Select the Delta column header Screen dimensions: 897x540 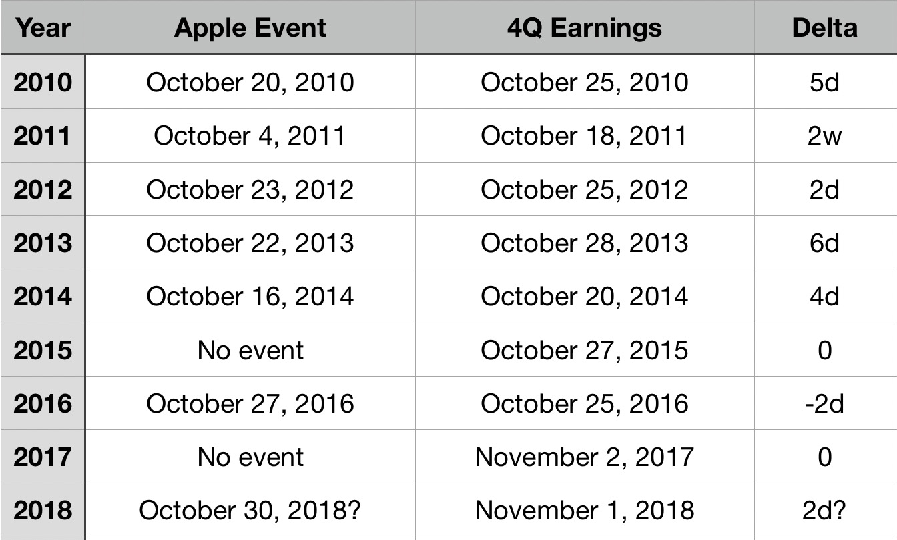tap(825, 27)
